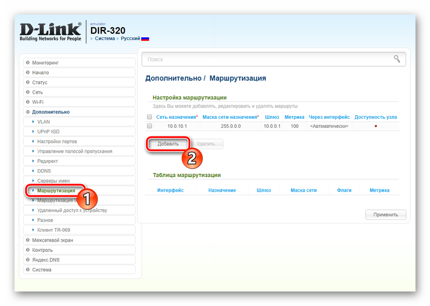The image size is (430, 306).
Task: Open Удаленный доступ к устройству page
Action: pos(80,210)
